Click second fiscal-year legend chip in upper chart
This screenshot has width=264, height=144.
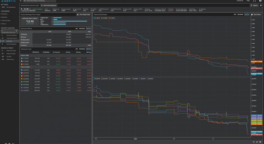pyautogui.click(x=104, y=18)
